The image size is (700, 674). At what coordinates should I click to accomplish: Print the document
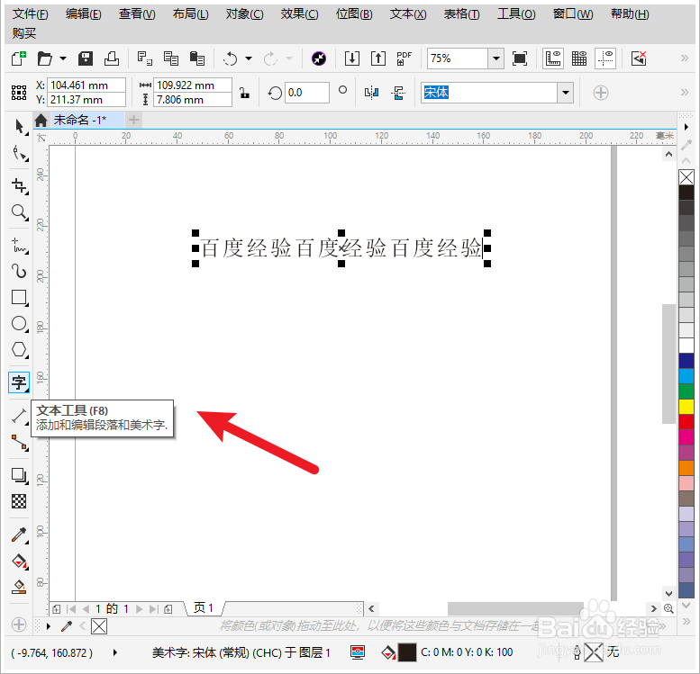[112, 58]
